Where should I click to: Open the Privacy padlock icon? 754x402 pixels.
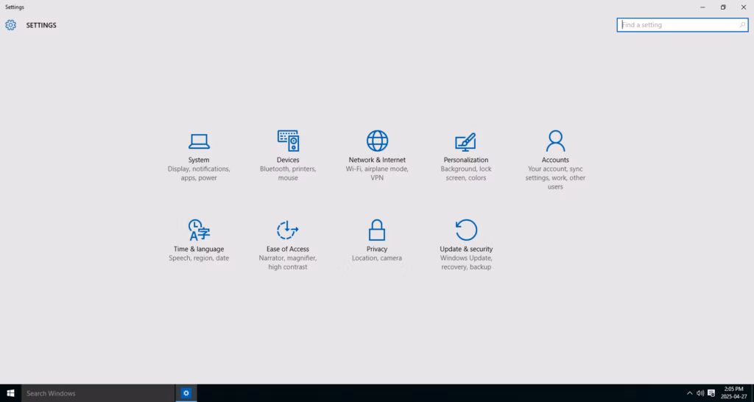coord(377,230)
